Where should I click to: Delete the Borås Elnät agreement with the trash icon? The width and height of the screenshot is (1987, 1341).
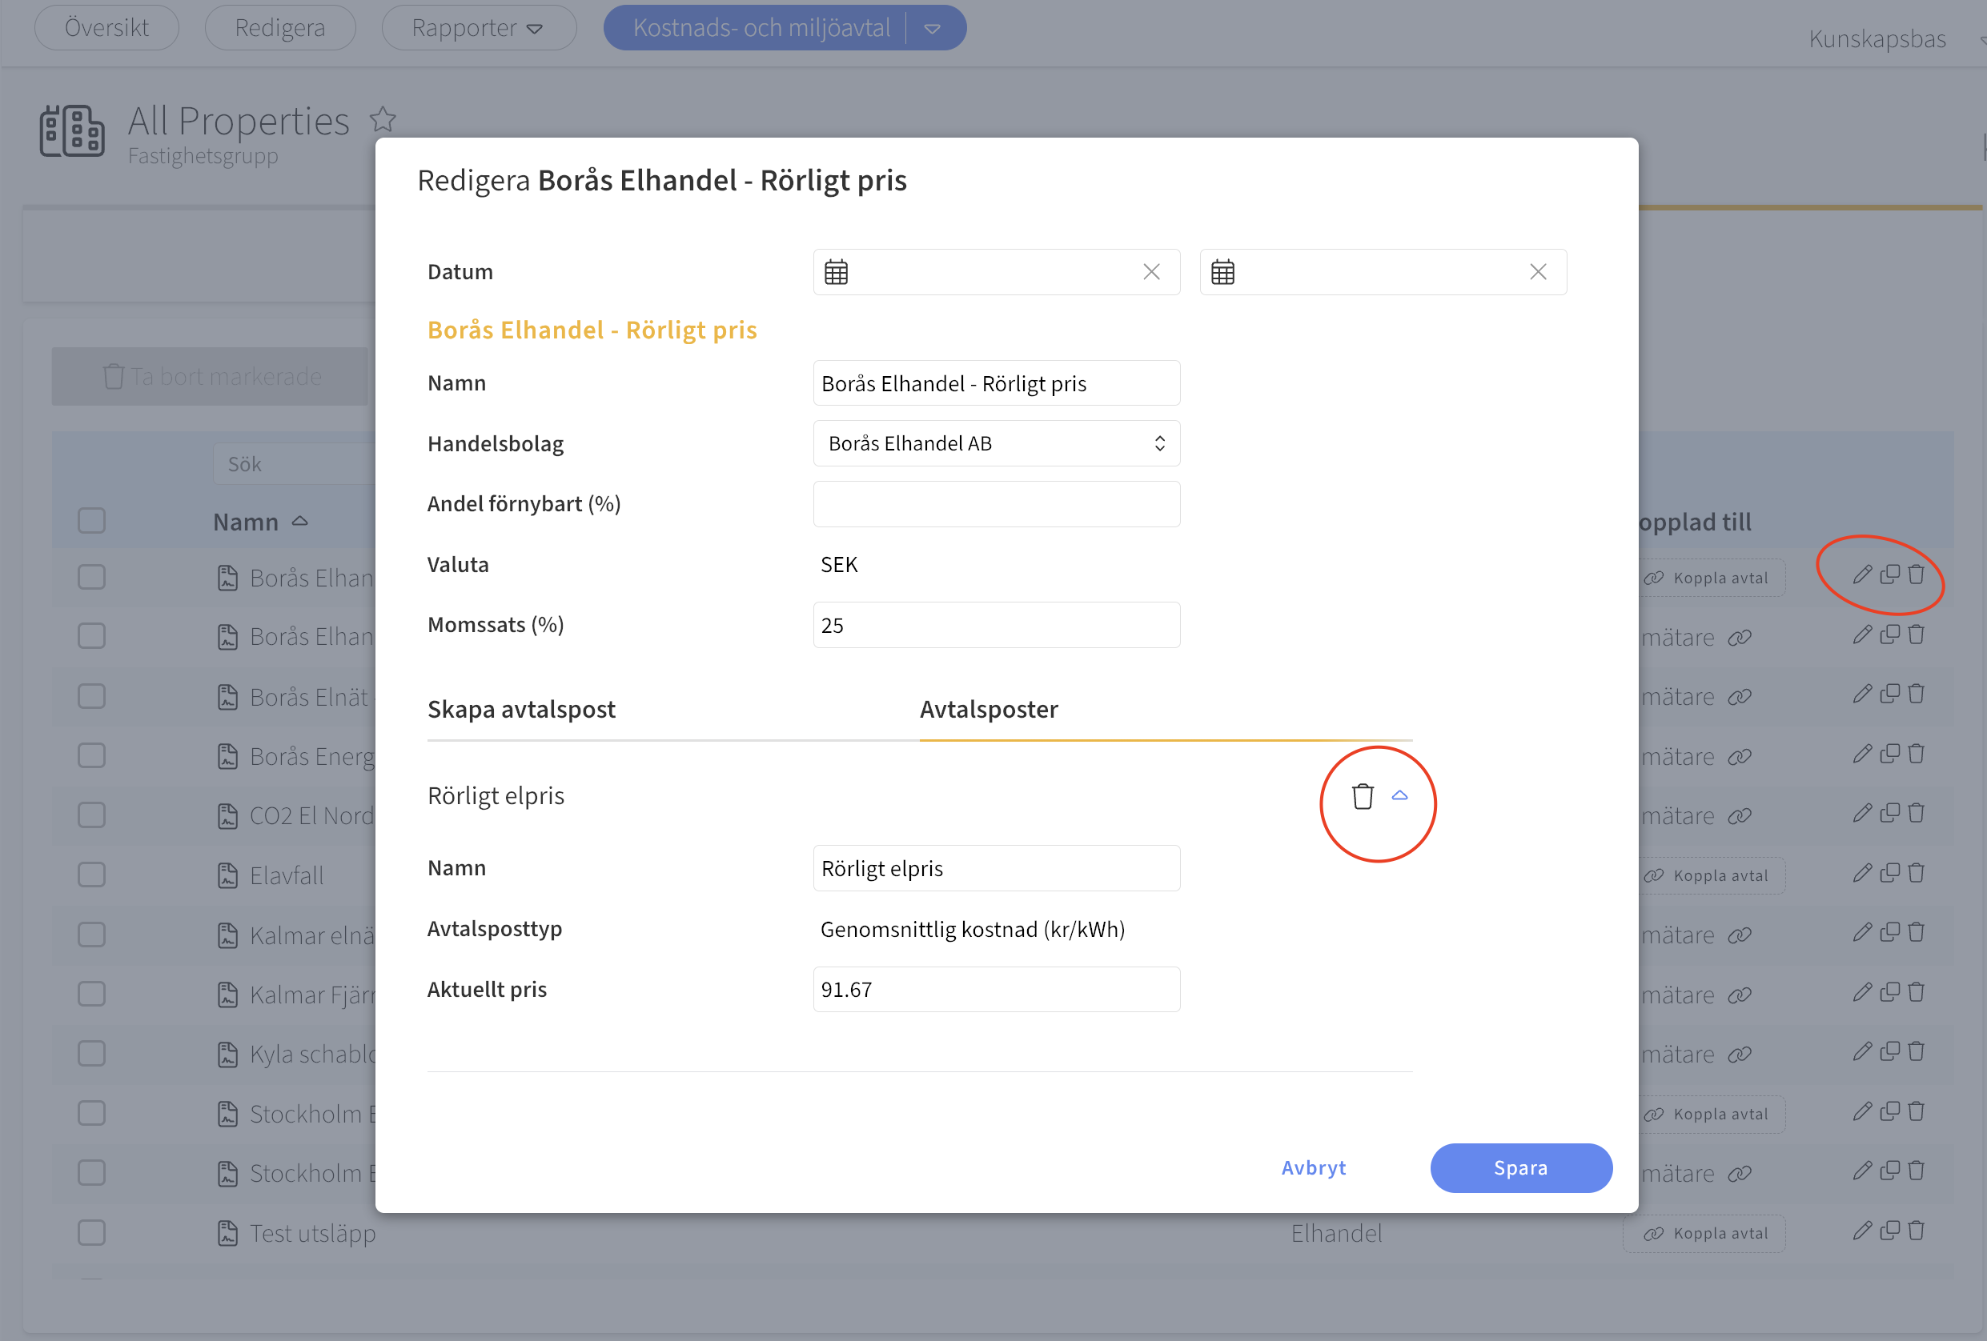click(1917, 693)
